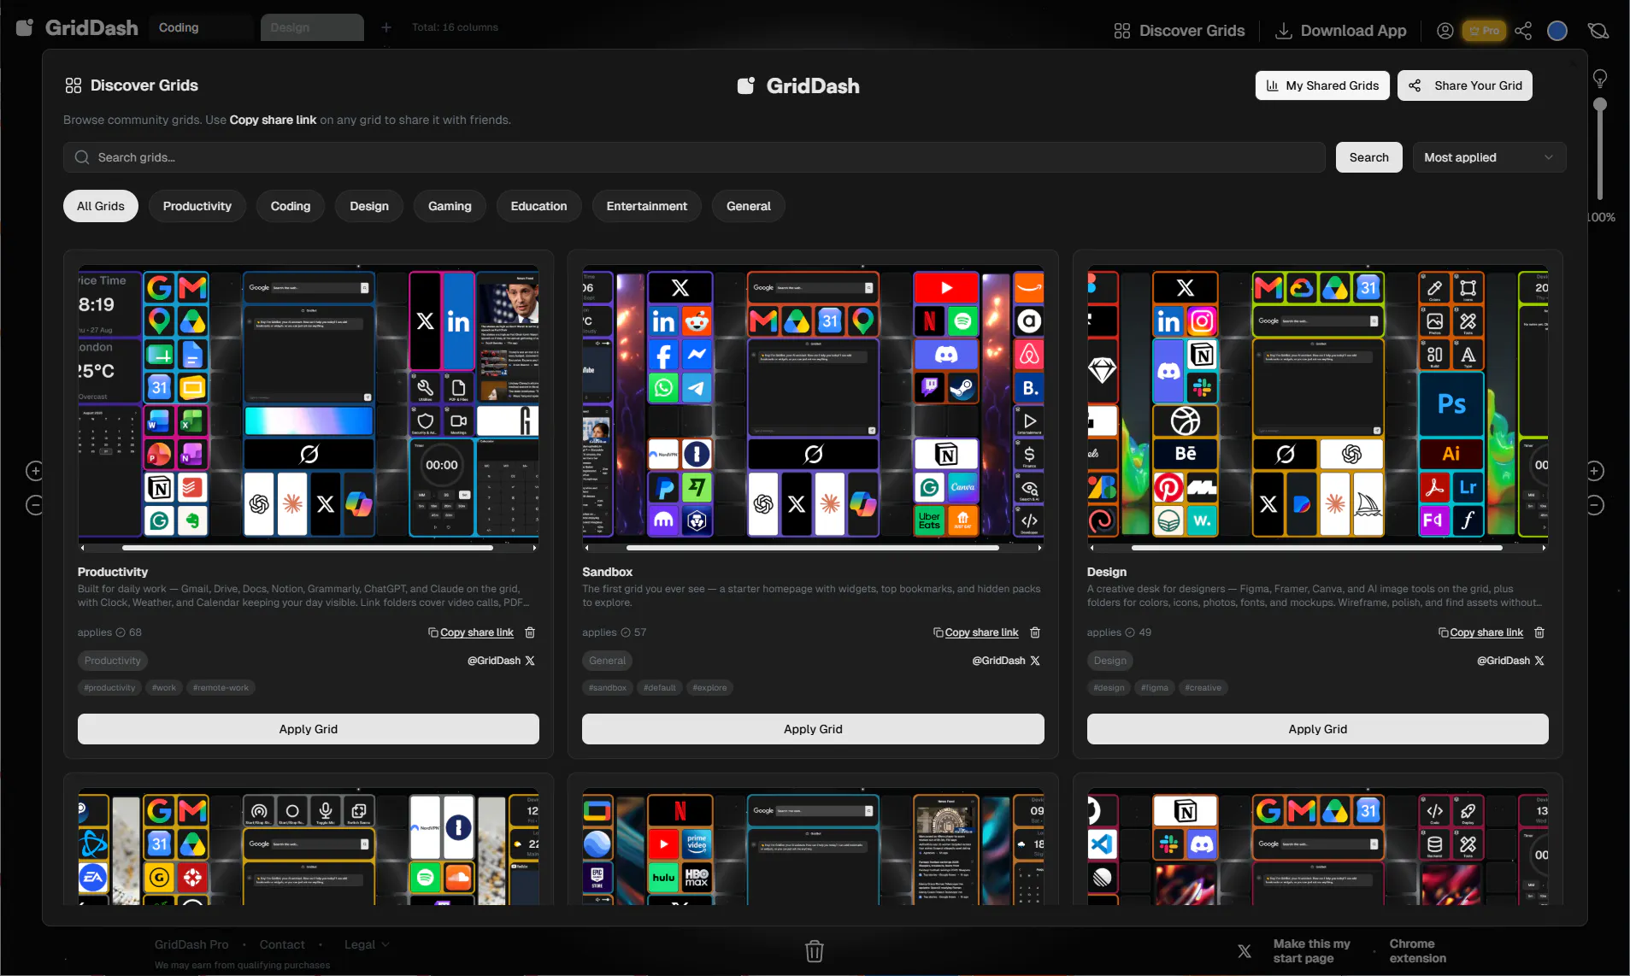Click the LinkedIn icon in the Productivity preview
The height and width of the screenshot is (976, 1630).
[x=458, y=321]
